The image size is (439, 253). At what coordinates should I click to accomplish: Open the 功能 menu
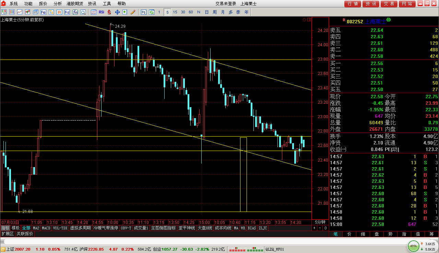[x=28, y=4]
